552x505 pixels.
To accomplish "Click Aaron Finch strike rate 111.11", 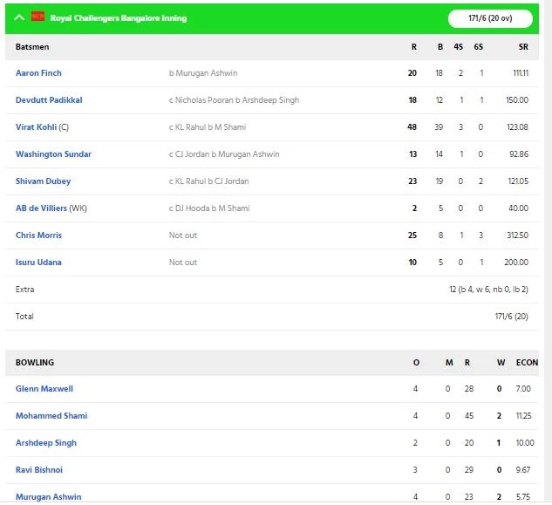I will click(521, 73).
